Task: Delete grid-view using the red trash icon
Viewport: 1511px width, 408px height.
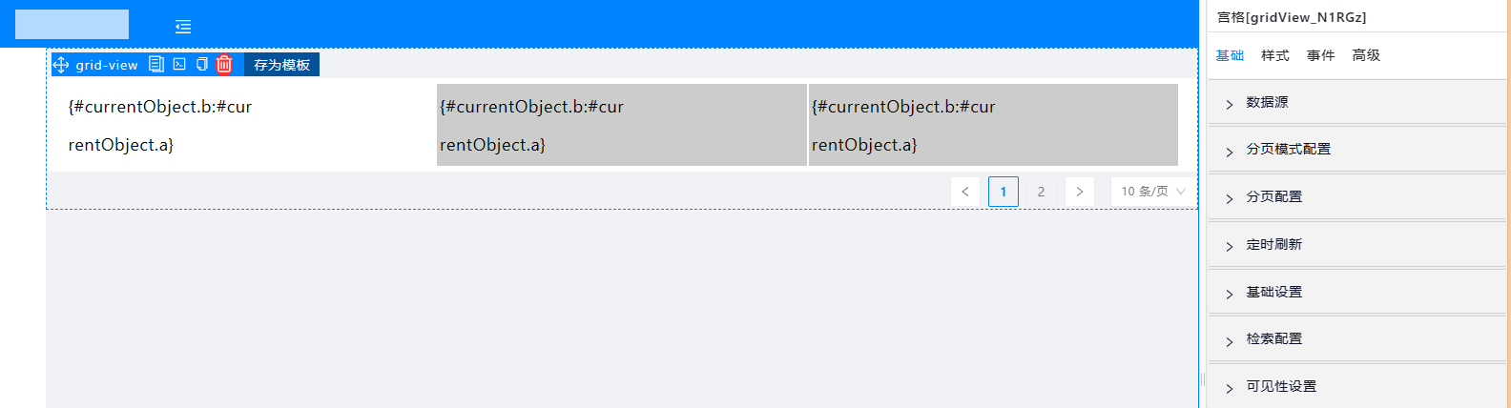Action: [224, 64]
